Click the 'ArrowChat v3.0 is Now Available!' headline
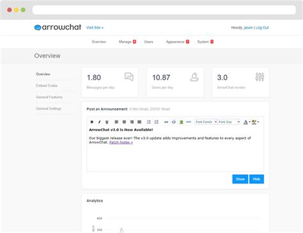The width and height of the screenshot is (303, 233). coord(121,129)
